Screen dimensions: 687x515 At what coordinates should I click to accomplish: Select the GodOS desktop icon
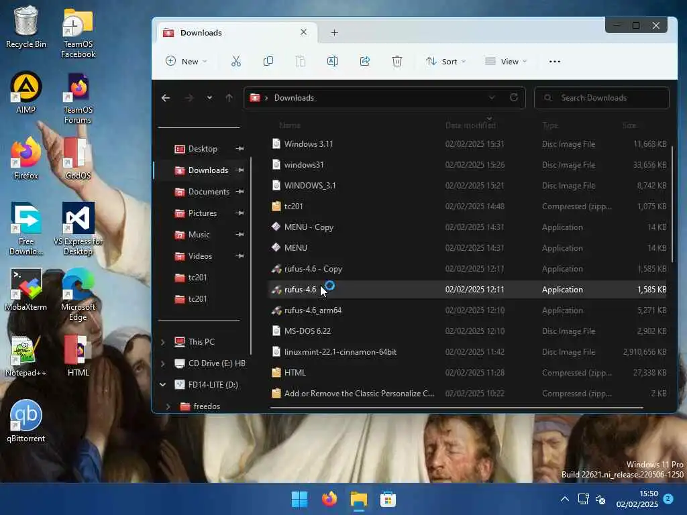tap(78, 158)
